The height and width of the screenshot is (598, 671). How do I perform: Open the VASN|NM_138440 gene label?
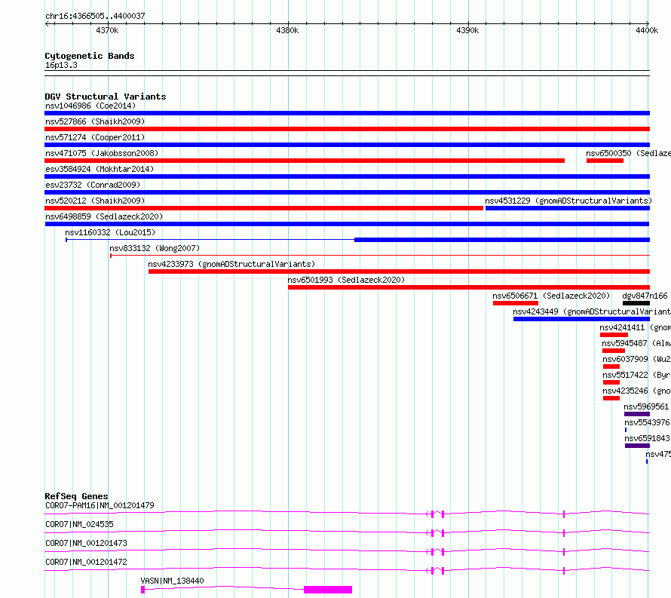point(172,581)
